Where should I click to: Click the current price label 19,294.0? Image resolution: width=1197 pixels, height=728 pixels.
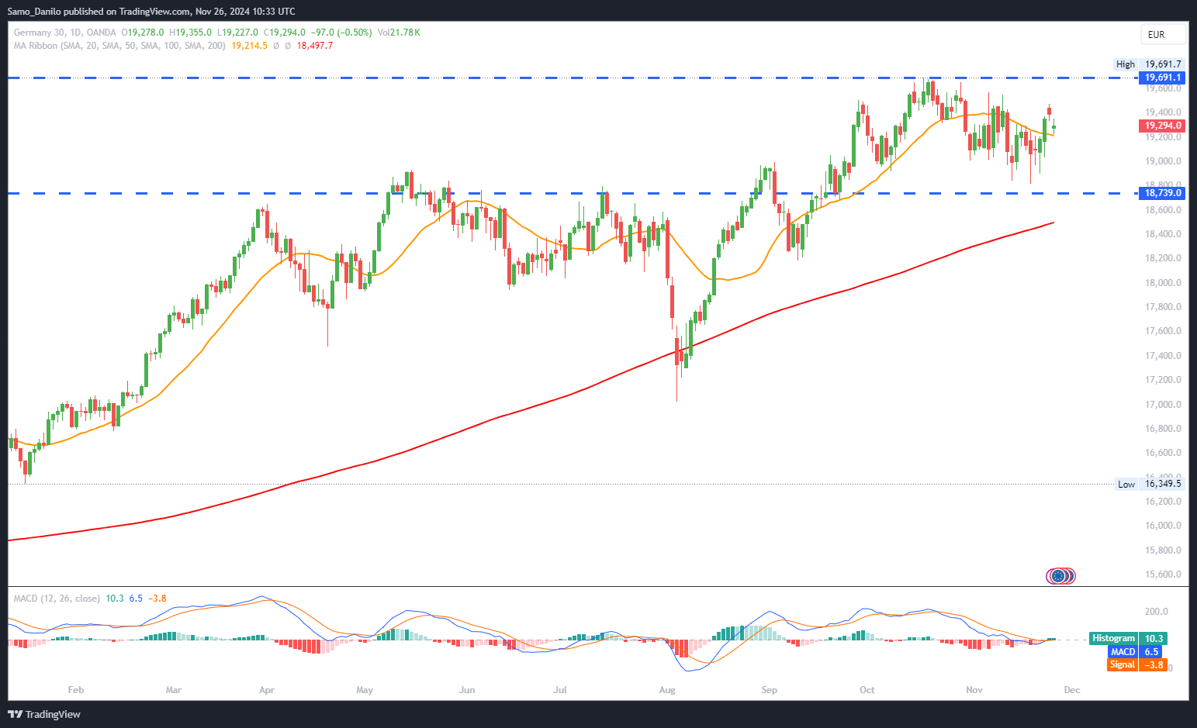(x=1163, y=126)
